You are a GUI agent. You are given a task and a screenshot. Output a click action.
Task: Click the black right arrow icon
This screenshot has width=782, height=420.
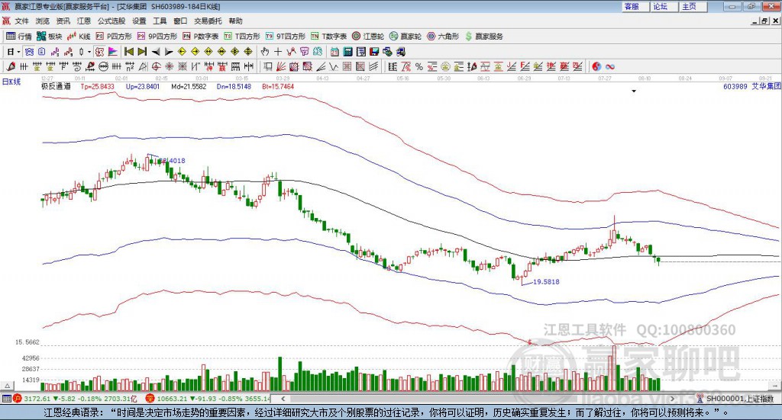pos(169,52)
